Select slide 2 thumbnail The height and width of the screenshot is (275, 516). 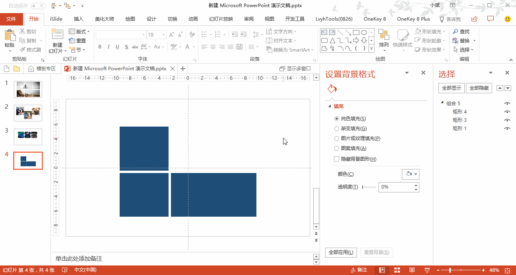(x=28, y=113)
